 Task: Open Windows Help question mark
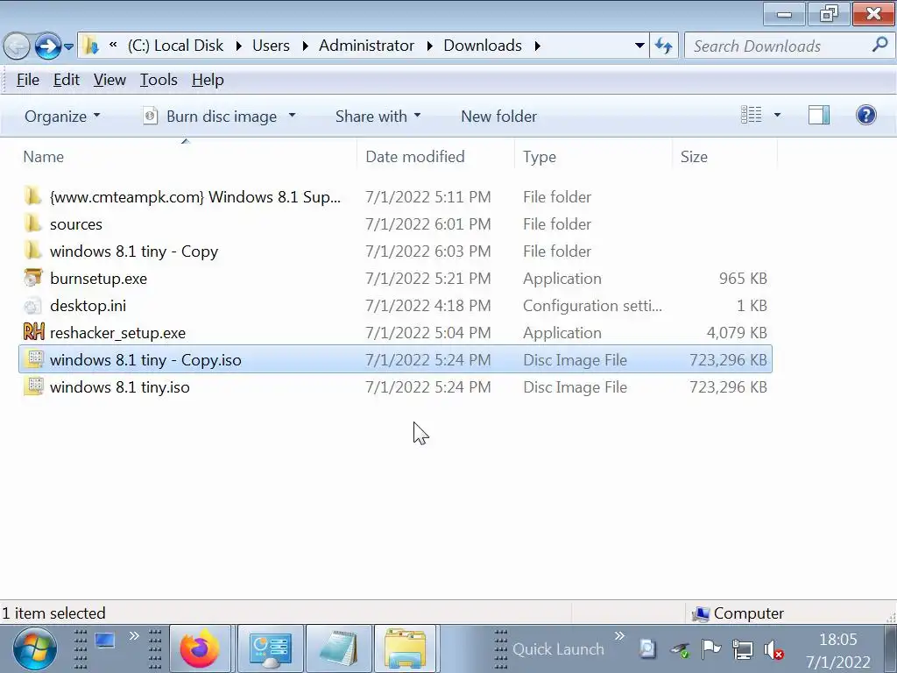865,115
